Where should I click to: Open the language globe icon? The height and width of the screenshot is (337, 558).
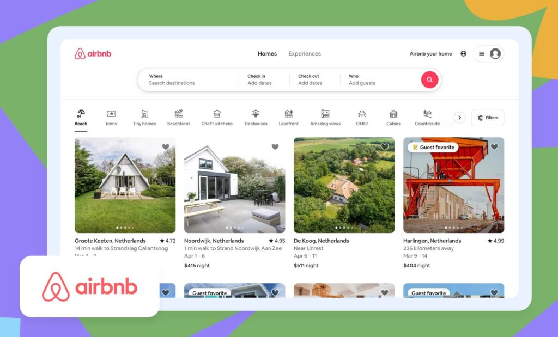463,54
